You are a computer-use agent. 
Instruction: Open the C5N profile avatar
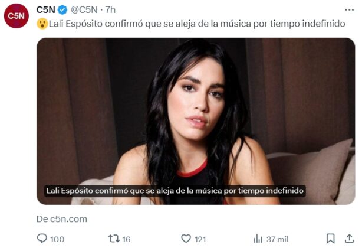click(16, 16)
